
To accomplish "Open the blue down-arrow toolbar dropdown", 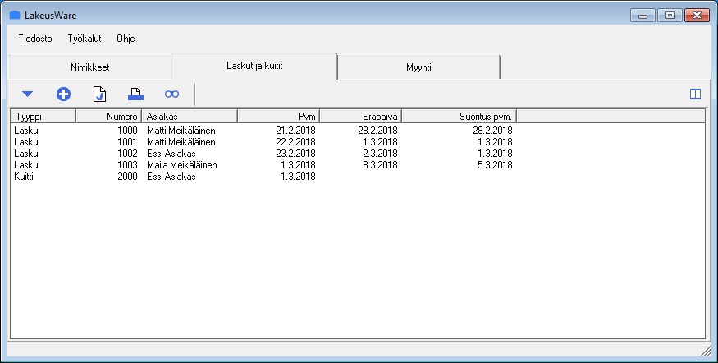I will (27, 94).
